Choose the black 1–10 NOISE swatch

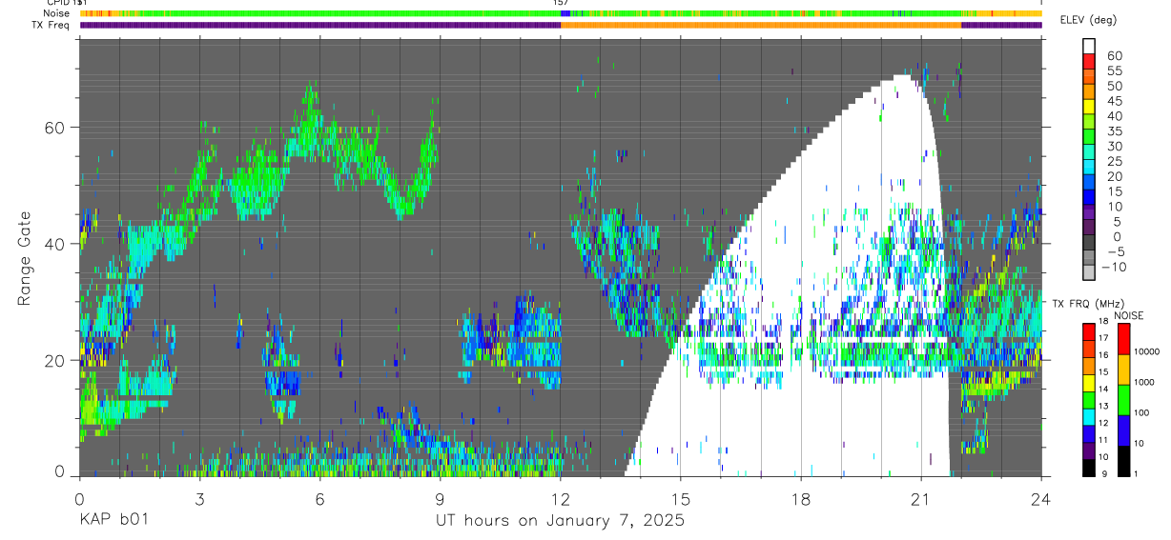[x=1123, y=460]
